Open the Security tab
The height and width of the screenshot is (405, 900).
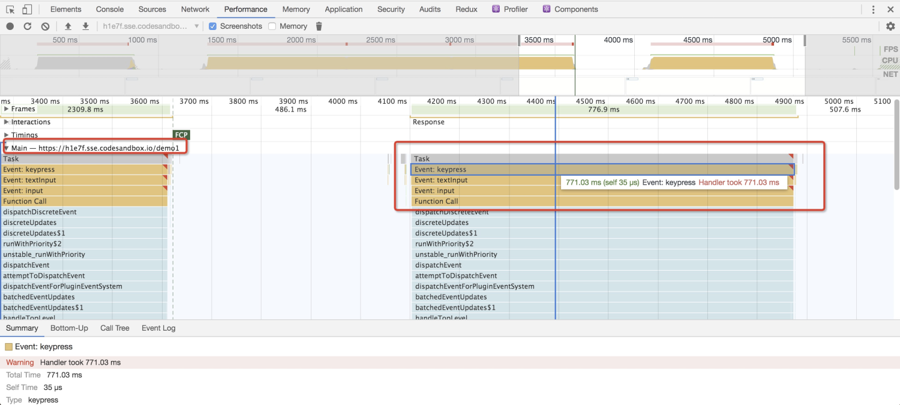[x=391, y=9]
